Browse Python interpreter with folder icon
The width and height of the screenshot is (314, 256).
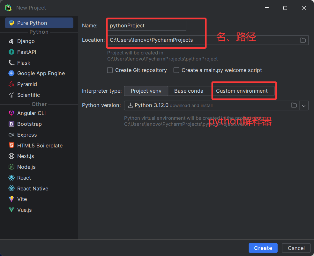coord(294,105)
